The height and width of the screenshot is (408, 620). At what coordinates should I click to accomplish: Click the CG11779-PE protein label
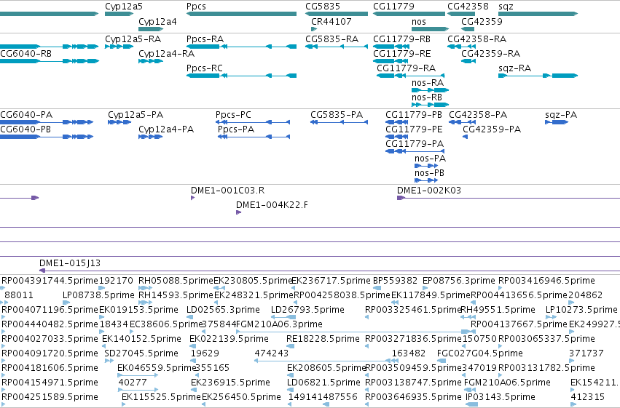pos(414,129)
